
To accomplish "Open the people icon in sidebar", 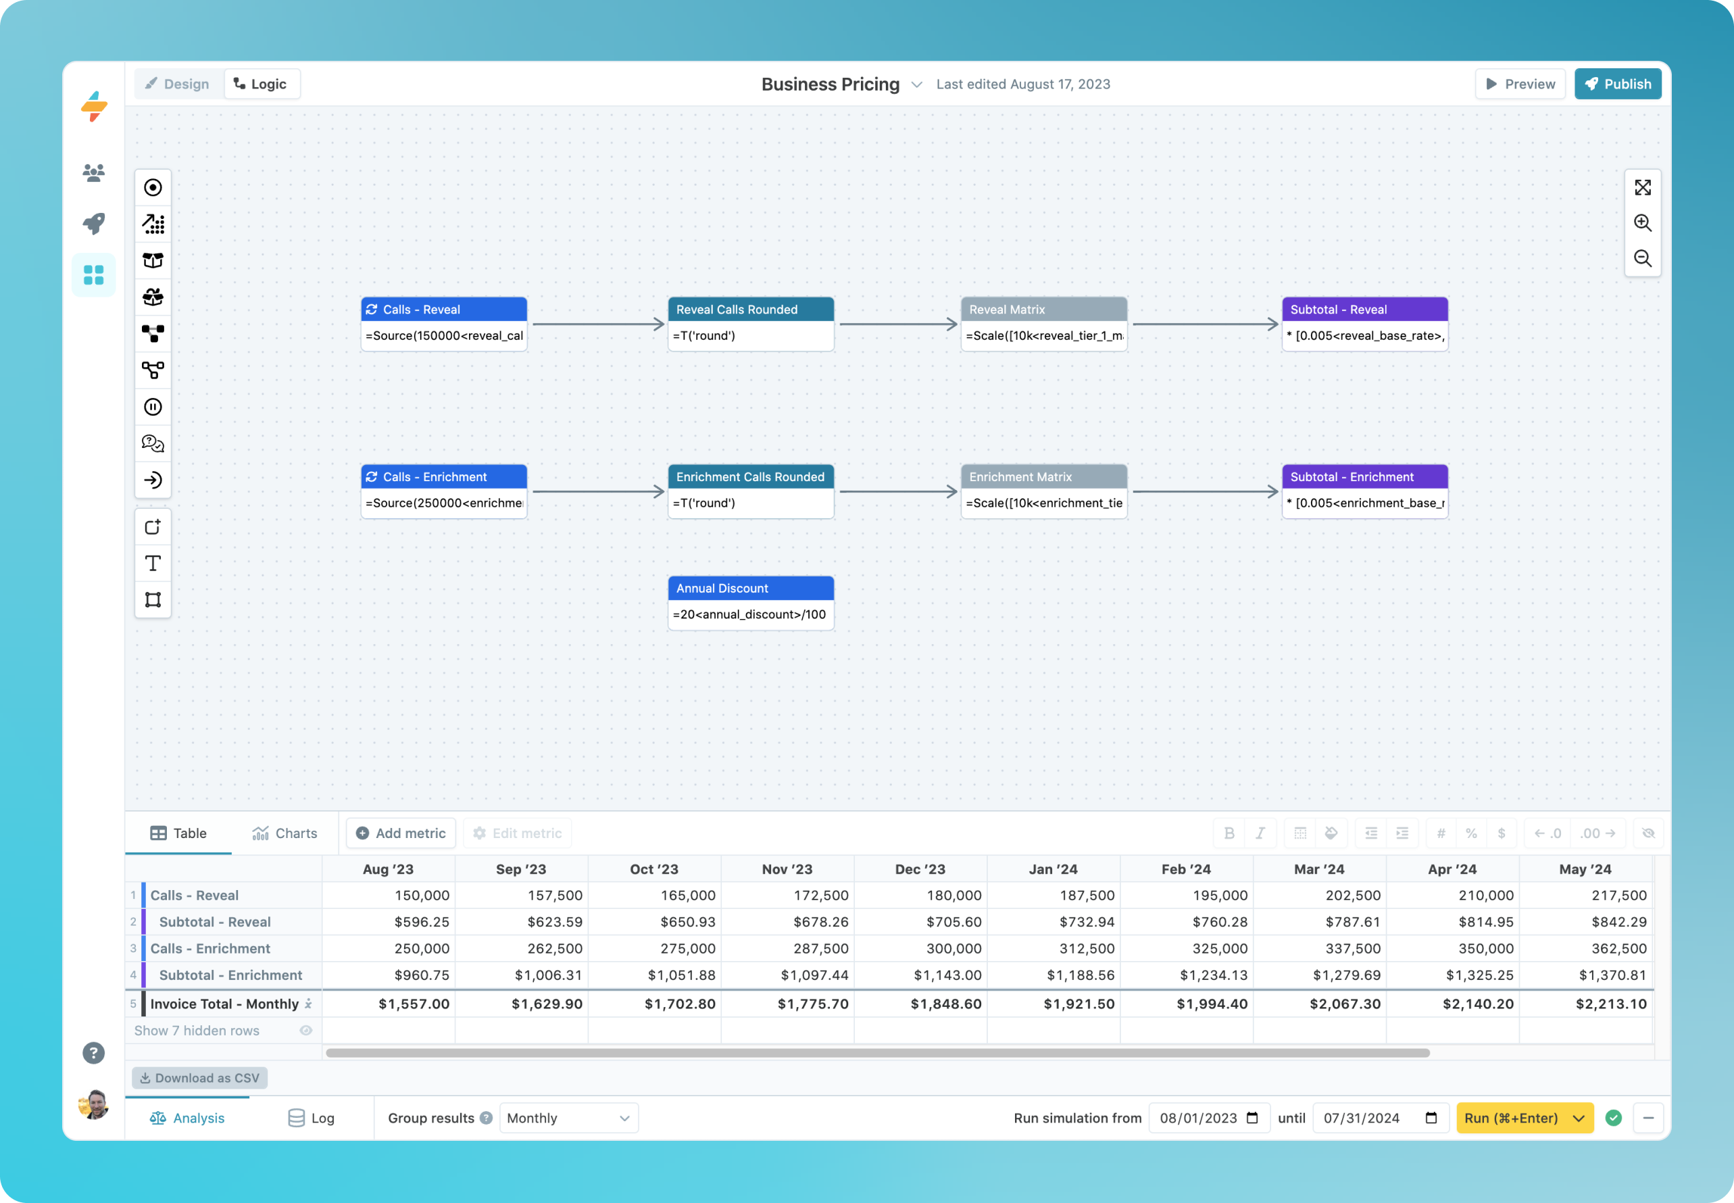I will [93, 174].
